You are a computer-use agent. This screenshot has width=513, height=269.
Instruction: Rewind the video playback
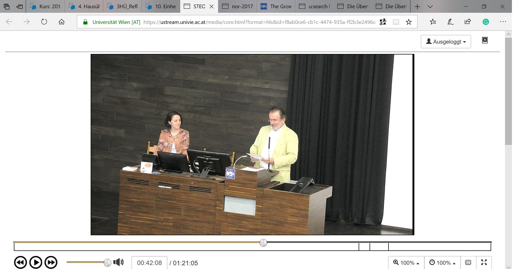[x=20, y=263]
